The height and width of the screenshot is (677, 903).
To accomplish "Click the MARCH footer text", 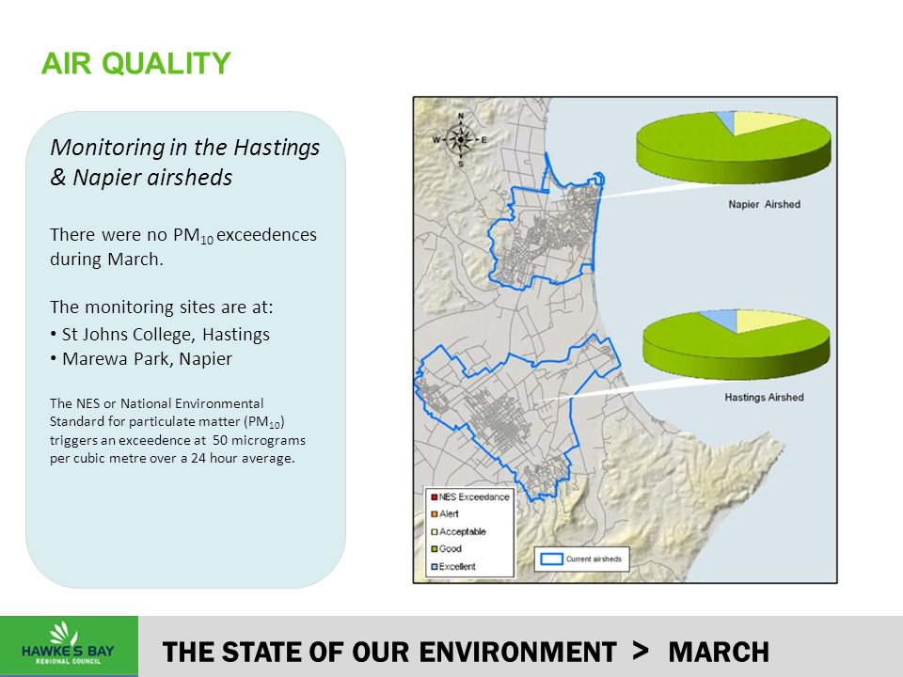I will pos(719,653).
